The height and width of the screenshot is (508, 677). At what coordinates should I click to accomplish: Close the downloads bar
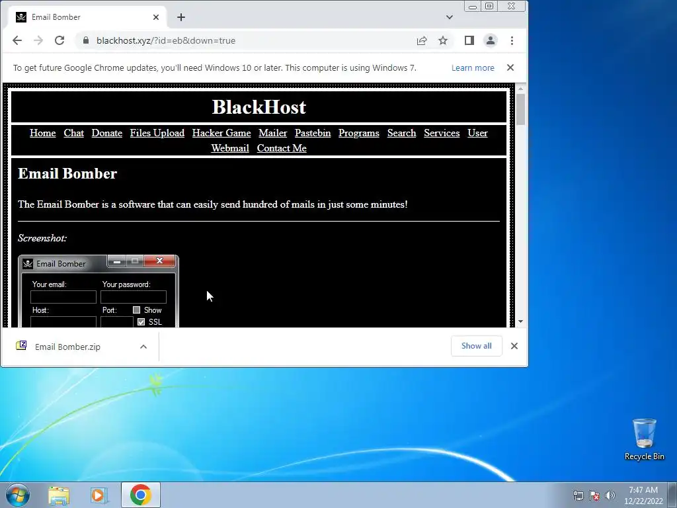pyautogui.click(x=514, y=346)
